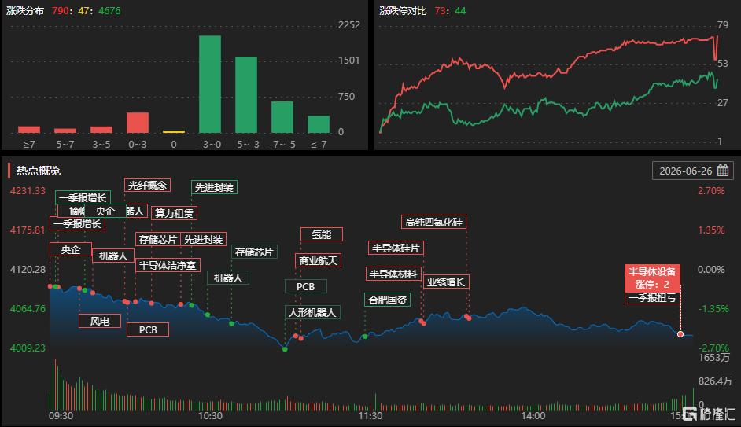Click the red-bordered PCB label near 风电
This screenshot has height=427, width=741.
pyautogui.click(x=148, y=329)
